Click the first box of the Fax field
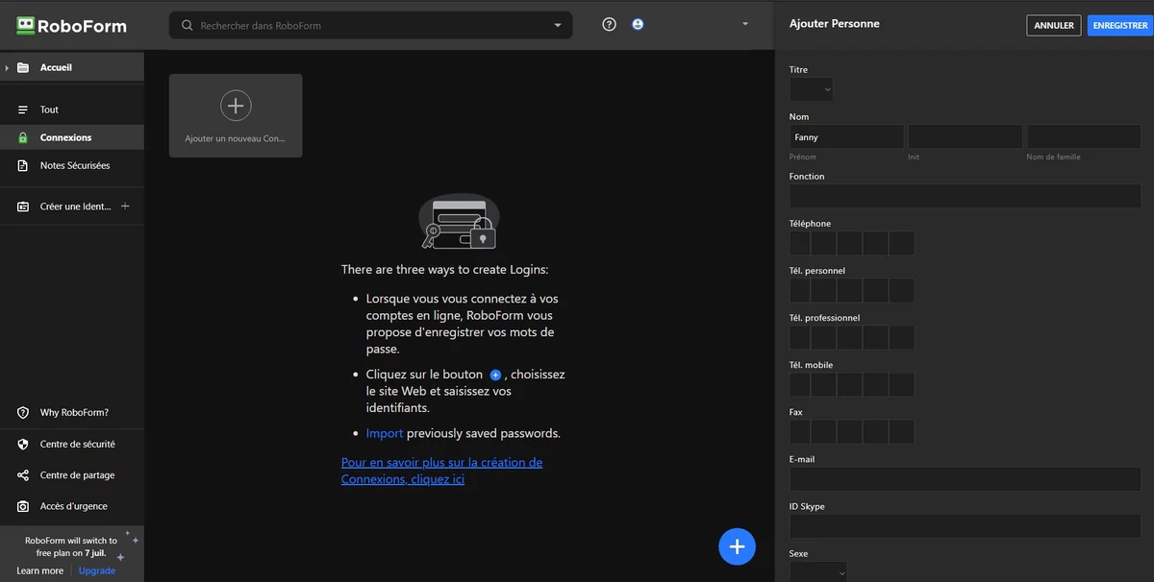Viewport: 1154px width, 582px height. (800, 431)
